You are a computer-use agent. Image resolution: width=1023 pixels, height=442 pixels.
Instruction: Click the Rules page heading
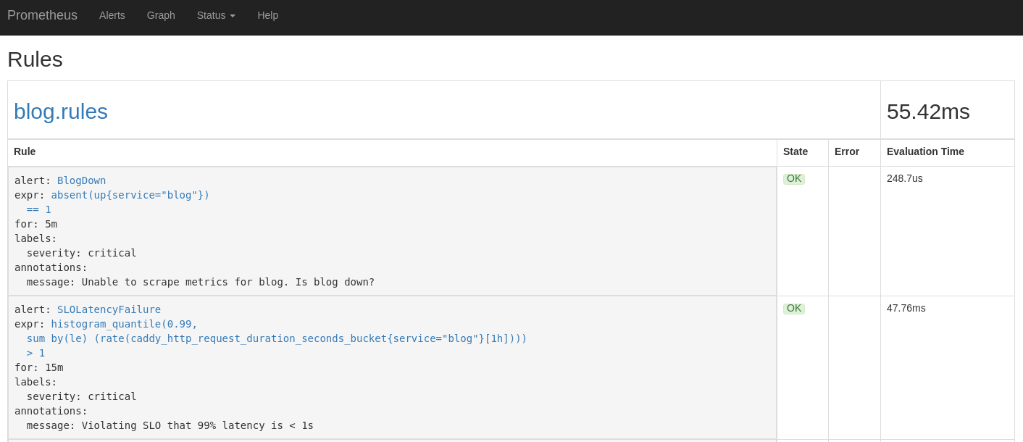tap(35, 59)
